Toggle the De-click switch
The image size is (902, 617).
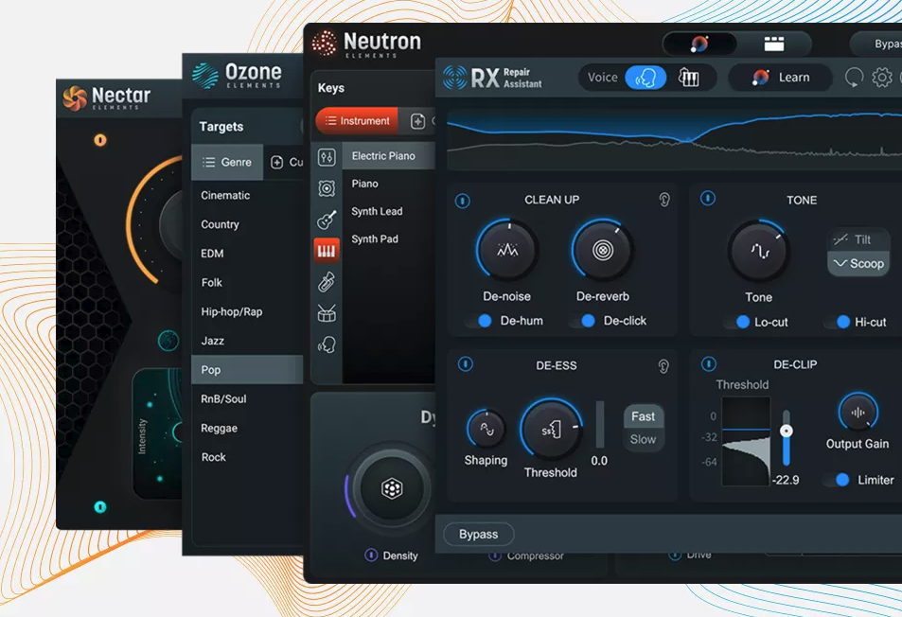(582, 321)
